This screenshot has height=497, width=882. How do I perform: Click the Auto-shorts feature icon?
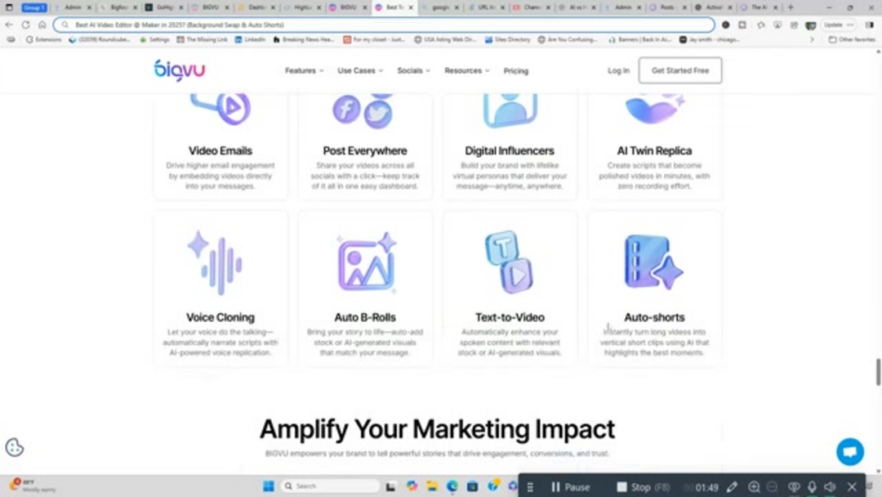(653, 262)
